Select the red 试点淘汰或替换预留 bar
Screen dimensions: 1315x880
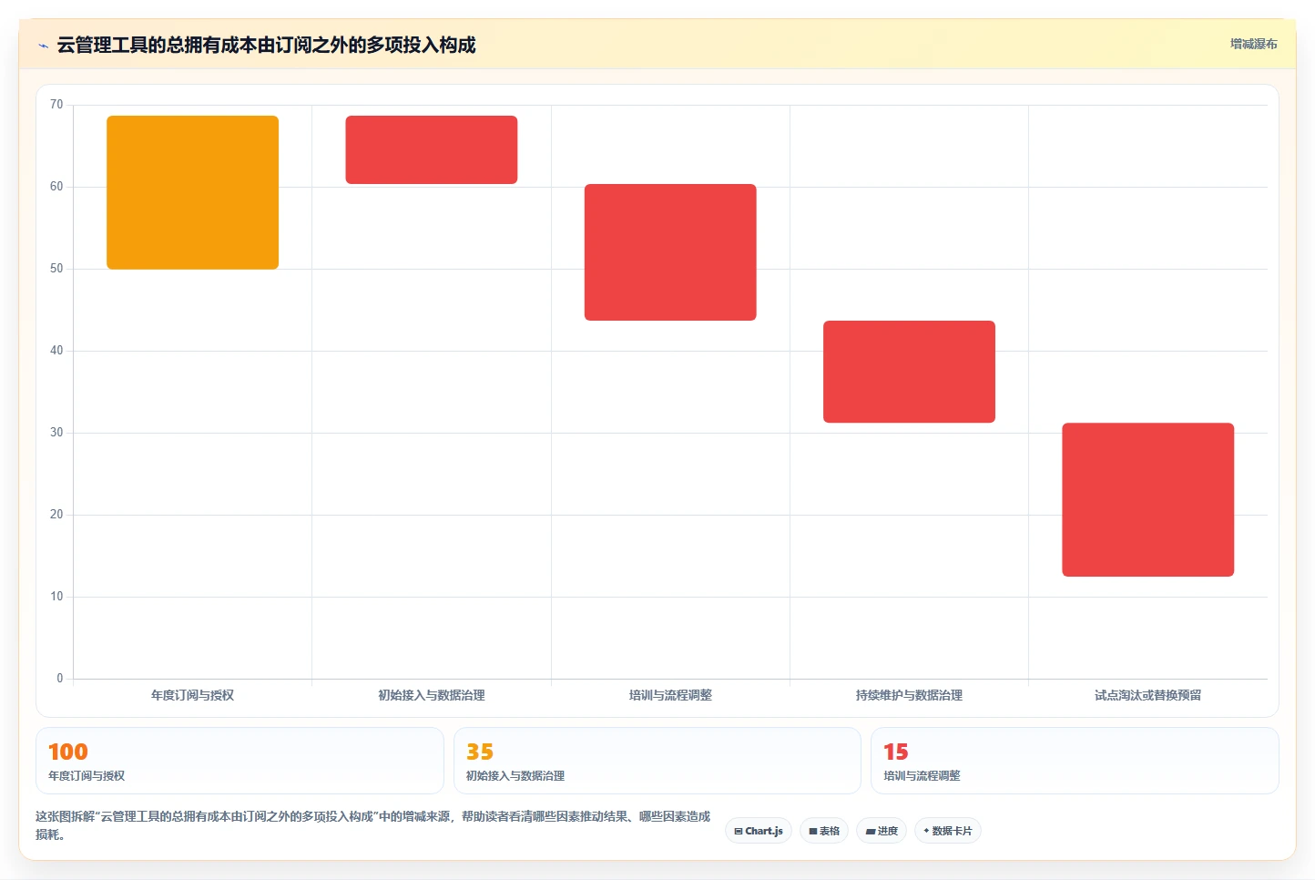pyautogui.click(x=1147, y=499)
